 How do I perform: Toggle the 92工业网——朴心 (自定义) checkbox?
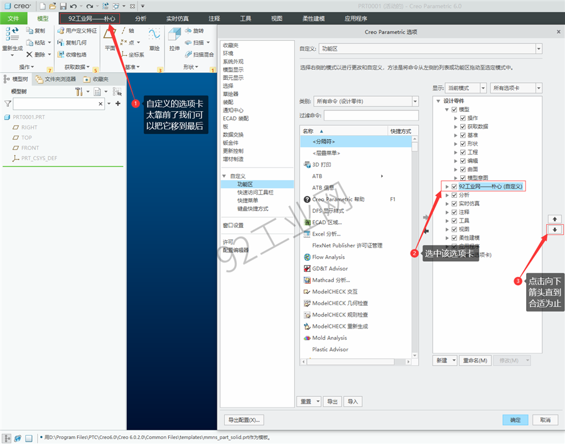455,187
